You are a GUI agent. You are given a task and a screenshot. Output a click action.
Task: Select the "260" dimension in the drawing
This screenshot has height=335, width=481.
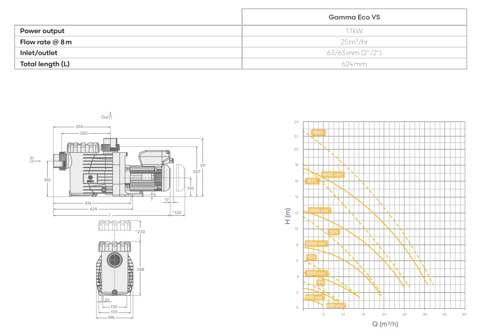click(x=84, y=133)
